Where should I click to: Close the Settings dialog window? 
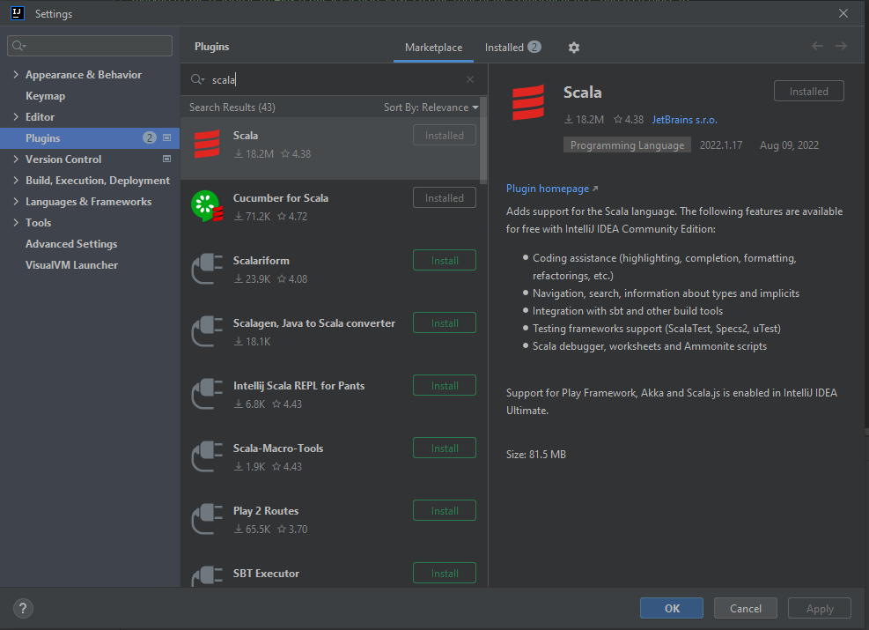pos(843,13)
